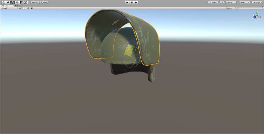Toggle Pivot handle position

click(x=35, y=3)
